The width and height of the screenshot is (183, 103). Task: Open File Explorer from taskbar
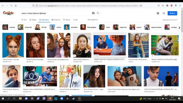20,98
